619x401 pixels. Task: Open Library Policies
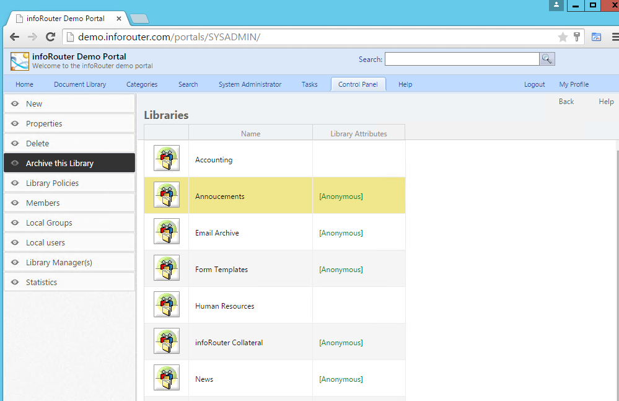(69, 183)
